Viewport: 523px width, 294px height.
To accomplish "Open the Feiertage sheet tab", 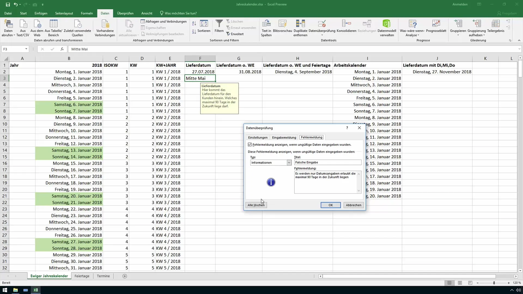I will pyautogui.click(x=82, y=276).
